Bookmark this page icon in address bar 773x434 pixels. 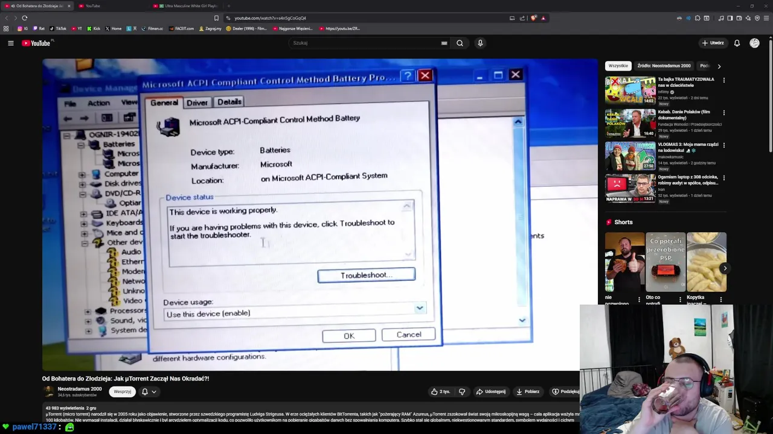click(x=216, y=18)
